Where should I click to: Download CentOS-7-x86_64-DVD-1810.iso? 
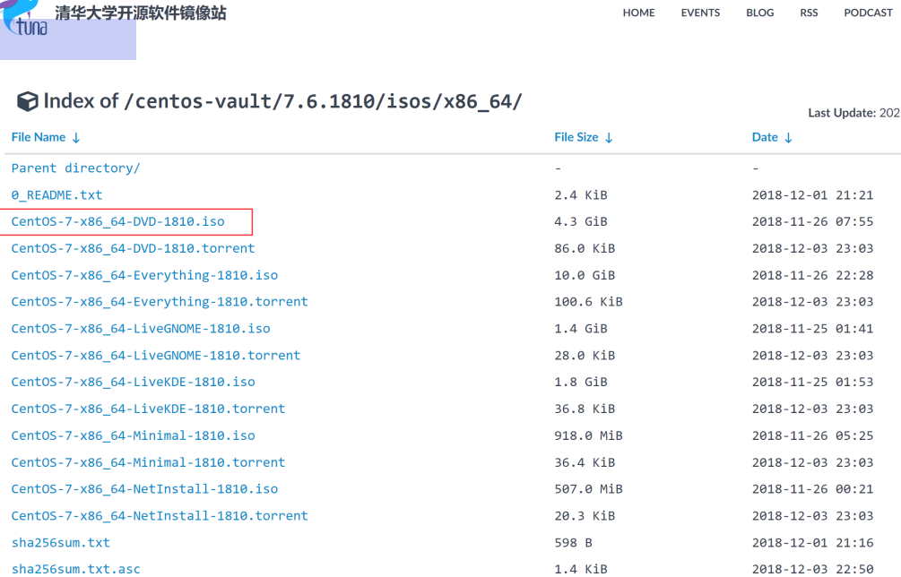tap(117, 221)
